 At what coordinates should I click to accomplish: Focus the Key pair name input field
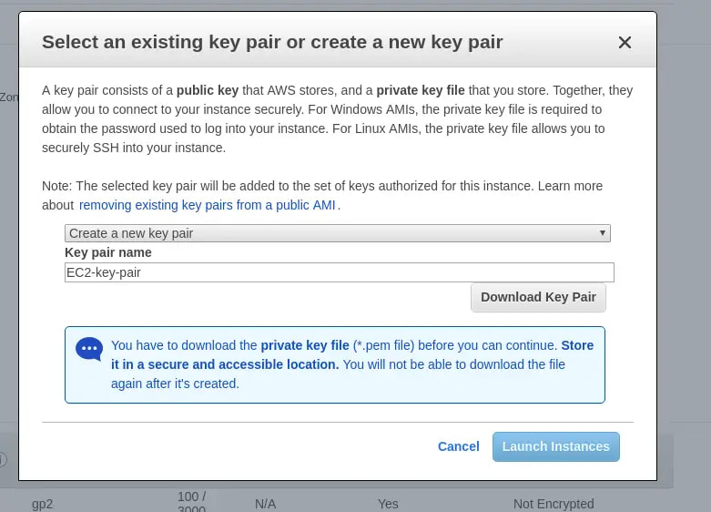[339, 272]
